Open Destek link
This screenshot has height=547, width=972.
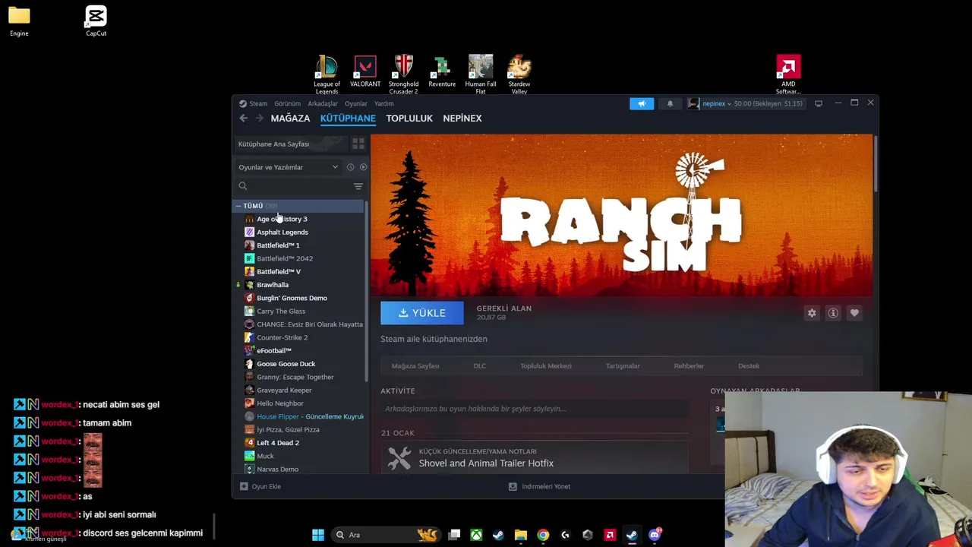pyautogui.click(x=749, y=366)
